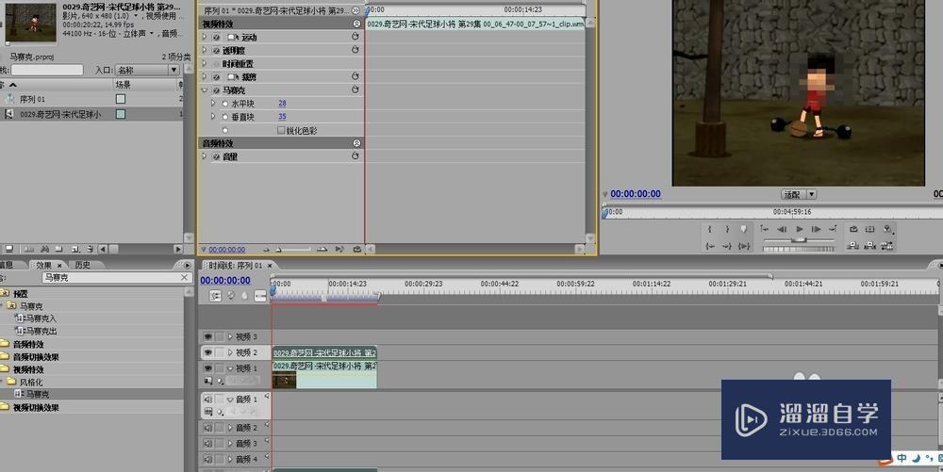
Task: Hide the 视频 1 track with the eye icon
Action: pos(207,368)
